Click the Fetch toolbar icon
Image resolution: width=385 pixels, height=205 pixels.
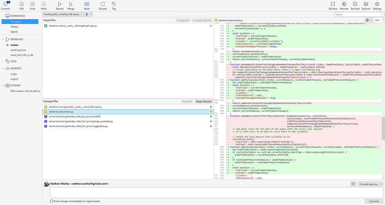(x=44, y=5)
